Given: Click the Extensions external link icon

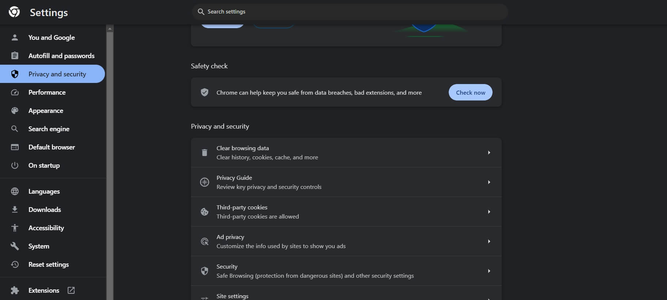Looking at the screenshot, I should click(71, 290).
